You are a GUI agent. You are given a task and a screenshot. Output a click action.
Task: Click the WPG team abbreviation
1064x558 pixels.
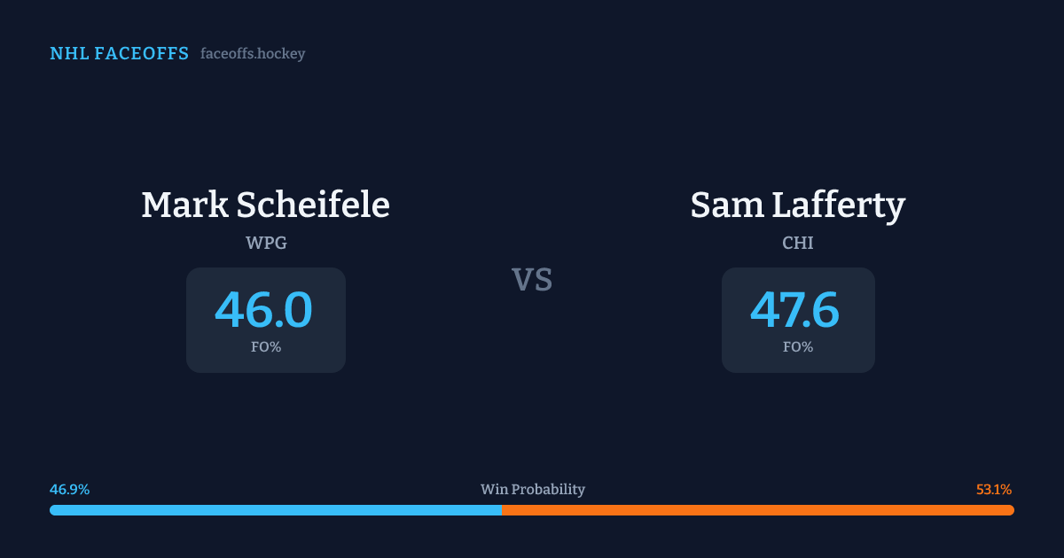(x=266, y=244)
